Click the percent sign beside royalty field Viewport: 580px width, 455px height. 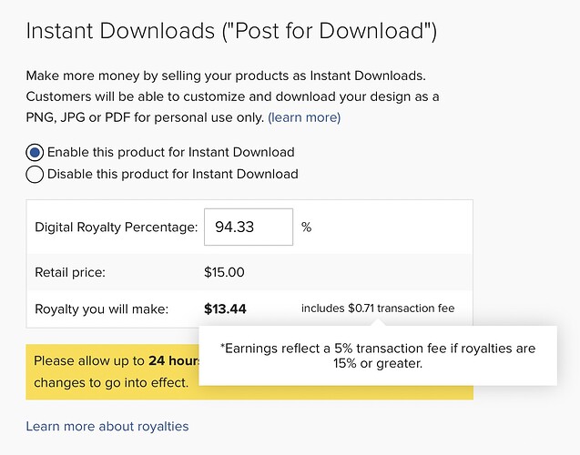306,227
